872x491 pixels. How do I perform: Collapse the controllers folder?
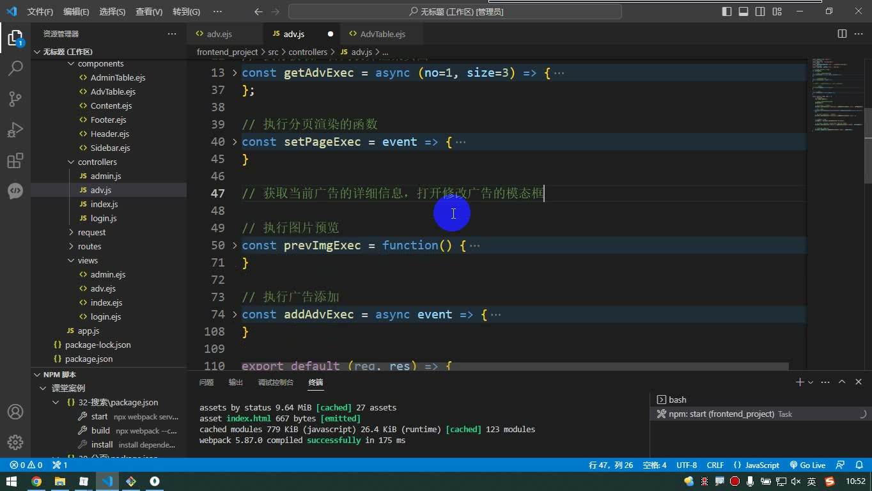(97, 162)
